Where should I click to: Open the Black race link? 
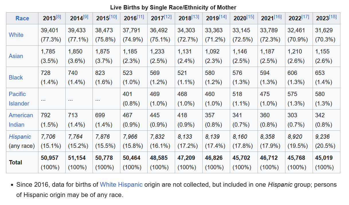coord(16,77)
